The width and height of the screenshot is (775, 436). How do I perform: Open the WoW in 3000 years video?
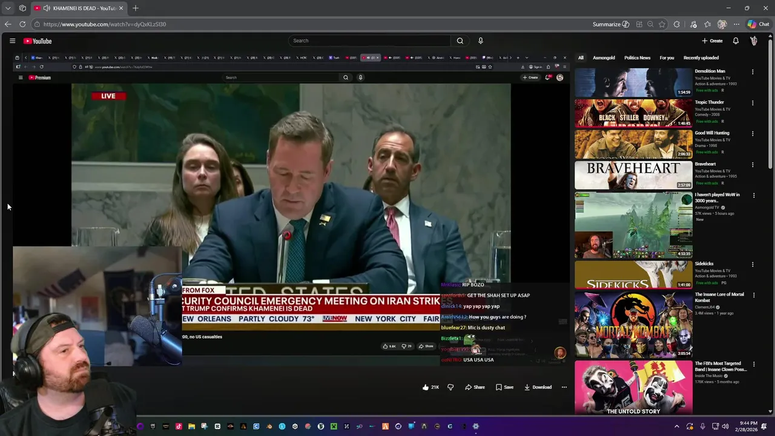pos(633,225)
